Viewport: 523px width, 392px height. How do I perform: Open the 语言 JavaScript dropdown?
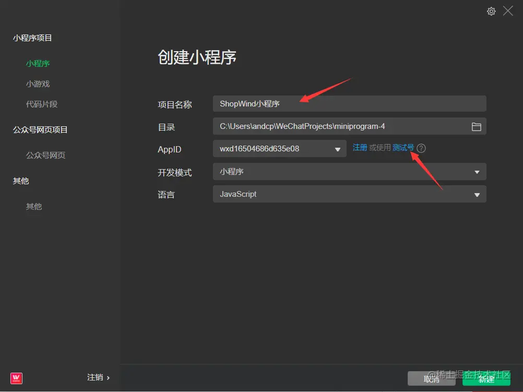coord(349,194)
